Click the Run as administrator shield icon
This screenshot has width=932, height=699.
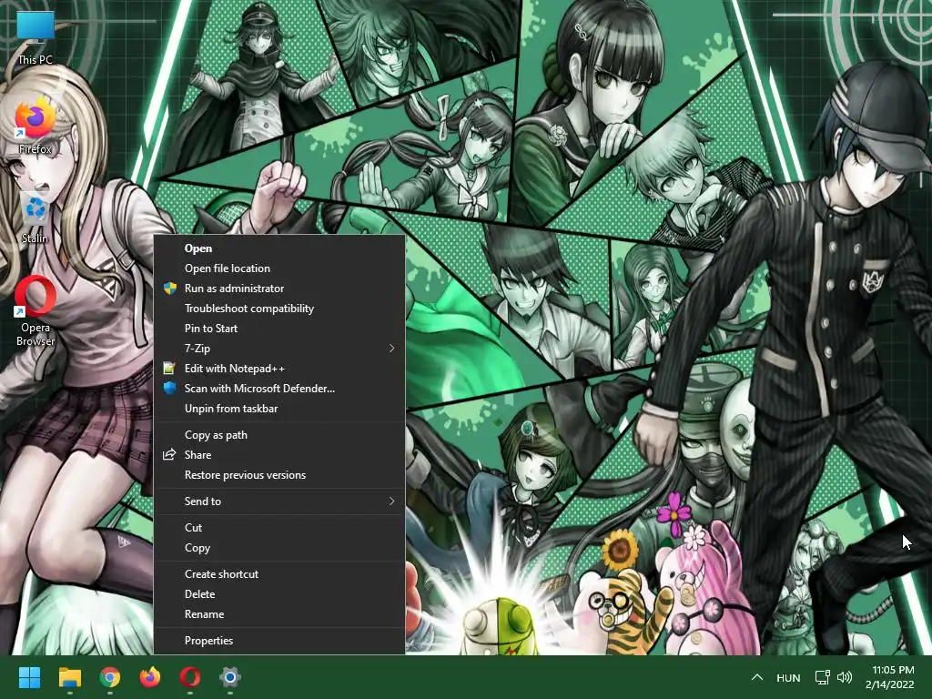tap(170, 289)
